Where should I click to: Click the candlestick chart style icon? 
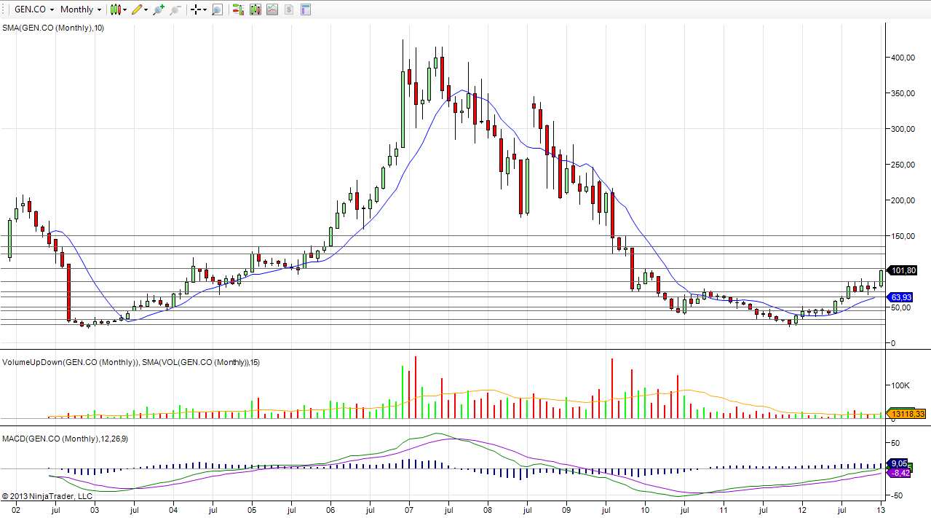[x=115, y=9]
